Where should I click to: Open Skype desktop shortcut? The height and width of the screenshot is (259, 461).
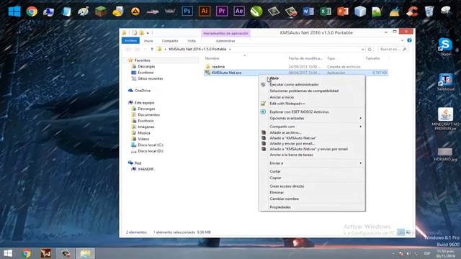(x=445, y=47)
